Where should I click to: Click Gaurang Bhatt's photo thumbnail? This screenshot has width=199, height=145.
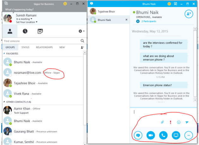pos(8,131)
